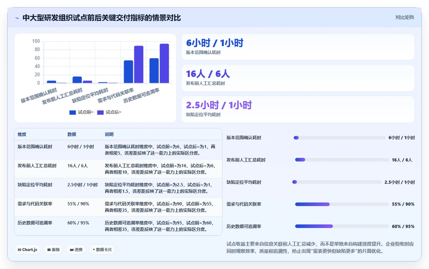
Task: Click the progress bar for 版本范围确认耗时
Action: pos(339,138)
